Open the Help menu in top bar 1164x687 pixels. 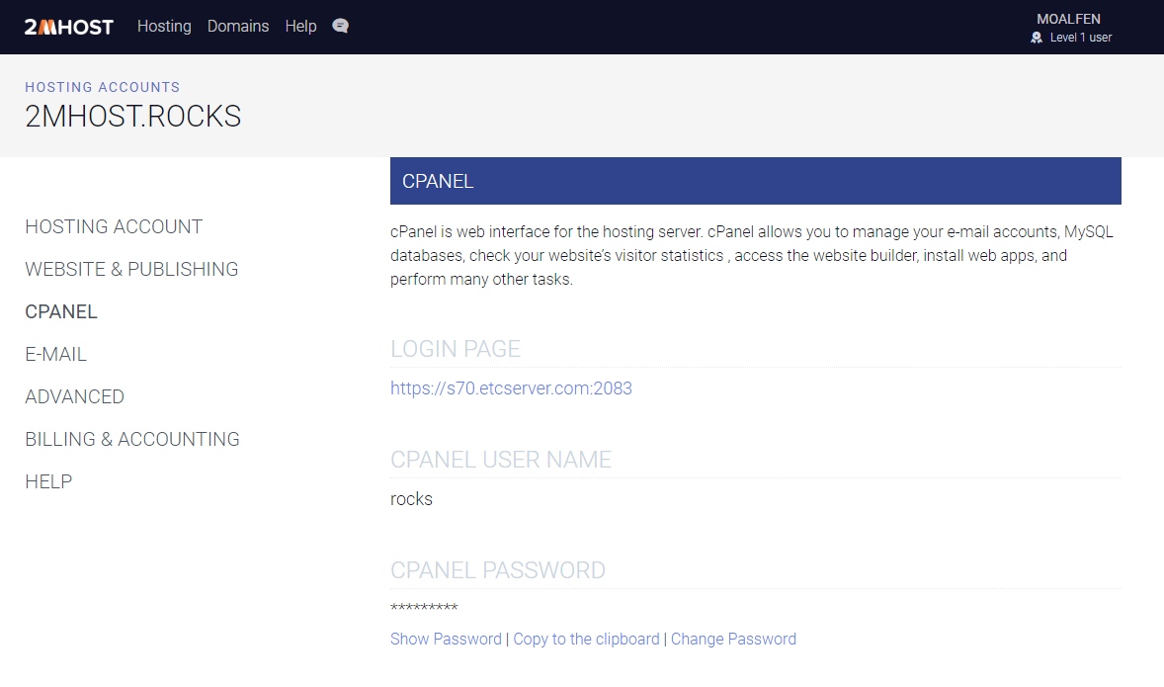point(300,26)
